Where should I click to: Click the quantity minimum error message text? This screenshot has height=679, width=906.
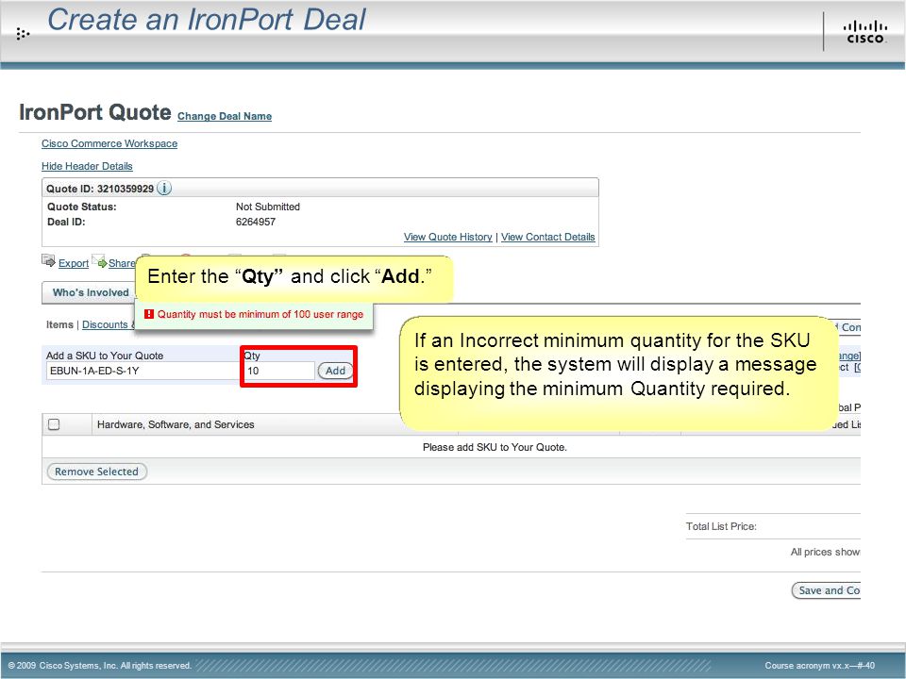click(x=260, y=314)
